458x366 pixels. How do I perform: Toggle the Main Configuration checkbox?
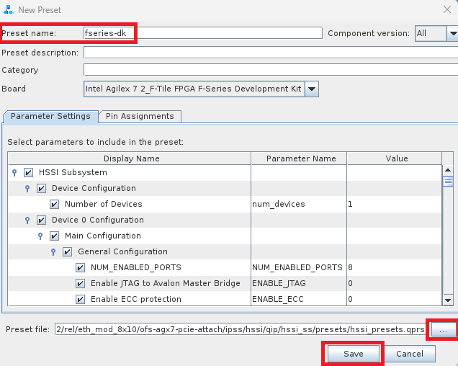pos(54,236)
